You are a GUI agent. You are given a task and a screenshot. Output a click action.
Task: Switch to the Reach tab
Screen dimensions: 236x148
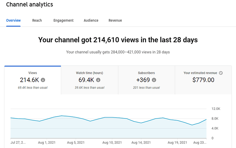37,20
